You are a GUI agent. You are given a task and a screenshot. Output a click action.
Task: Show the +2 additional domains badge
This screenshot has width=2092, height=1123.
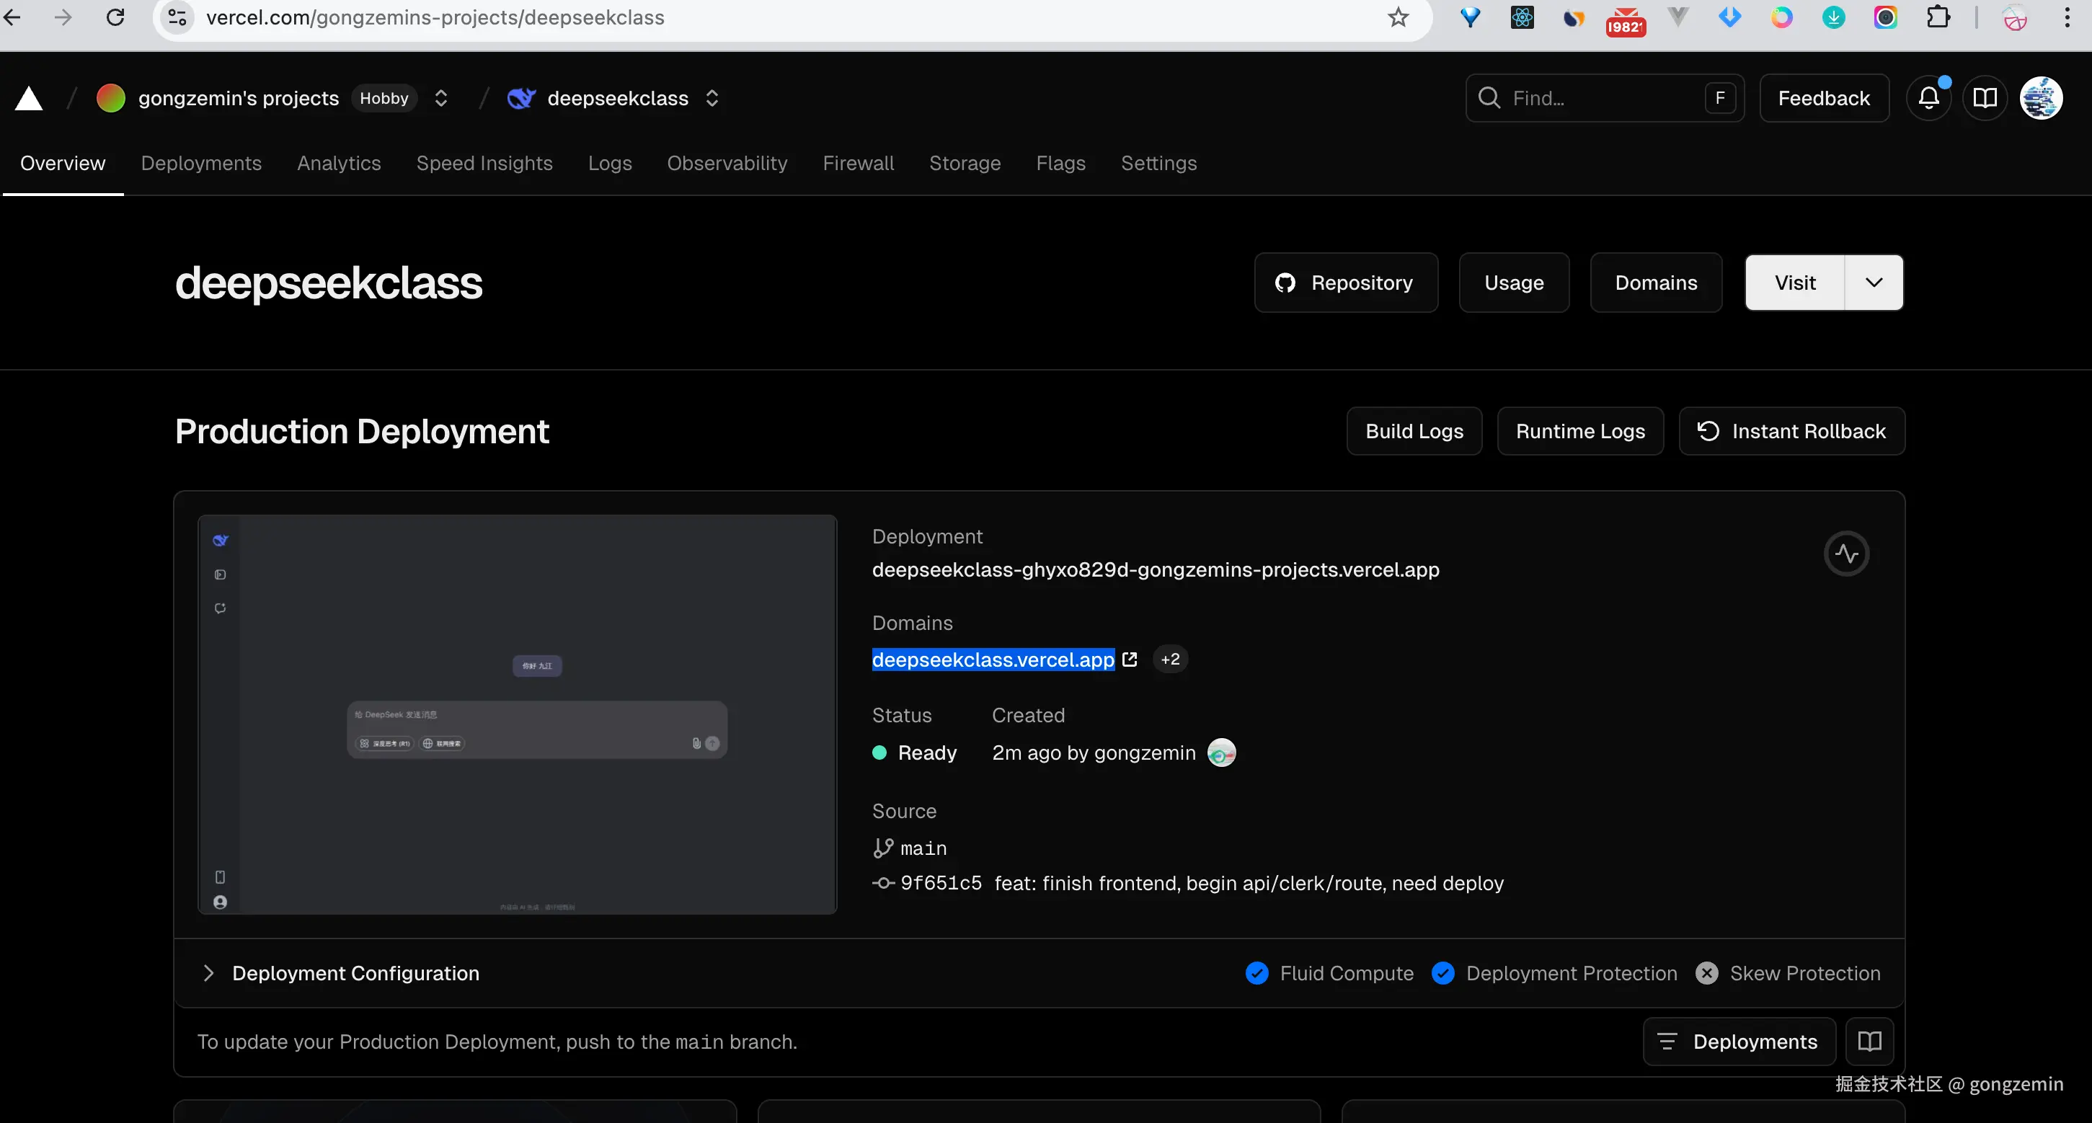(1170, 660)
